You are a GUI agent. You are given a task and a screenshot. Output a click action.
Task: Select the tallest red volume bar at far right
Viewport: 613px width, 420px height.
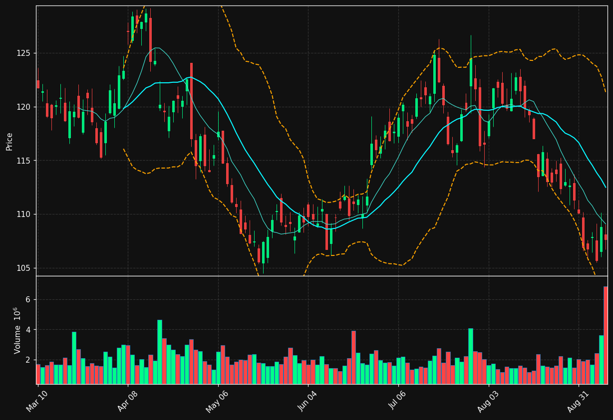(x=606, y=335)
